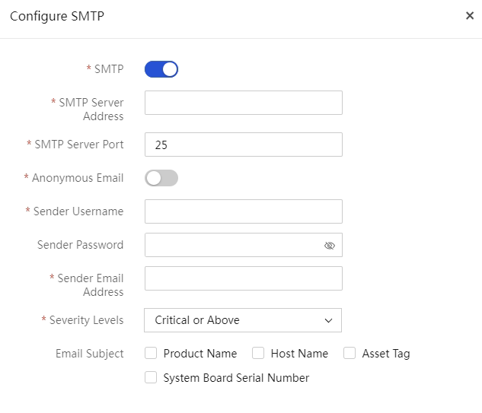Check the Product Name checkbox
Viewport: 482px width, 413px height.
point(151,353)
